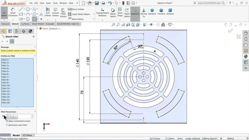Select the Ellipse sketch tool
Image resolution: width=249 pixels, height=140 pixels.
pos(34,14)
